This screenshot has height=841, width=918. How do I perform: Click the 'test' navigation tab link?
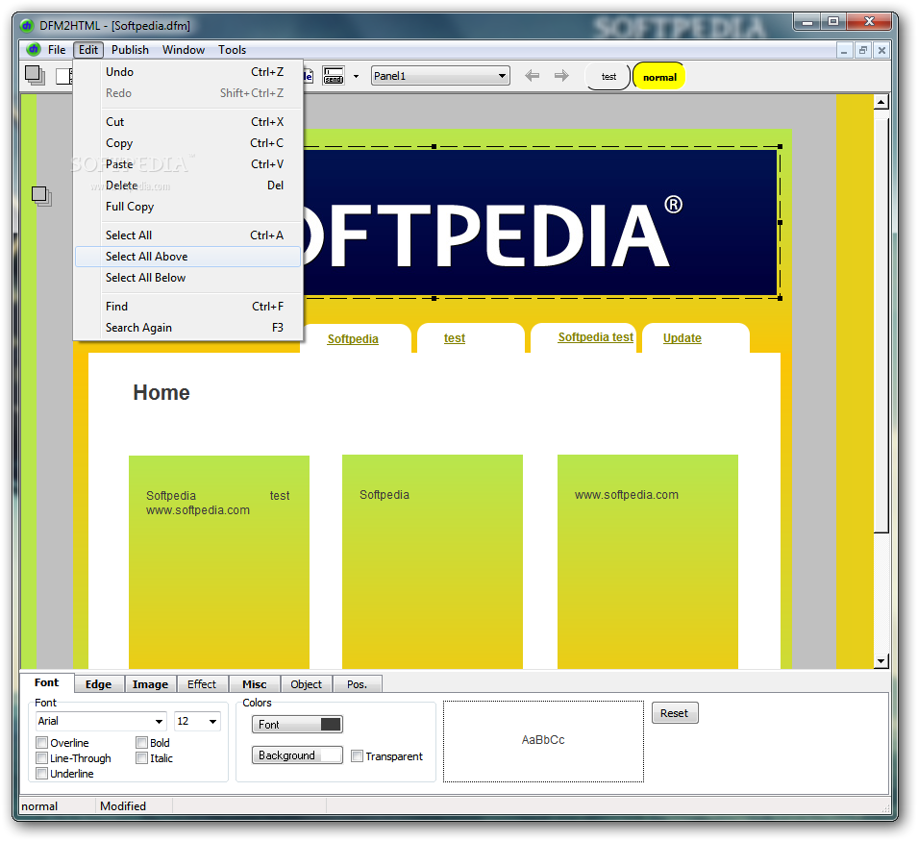pyautogui.click(x=455, y=337)
